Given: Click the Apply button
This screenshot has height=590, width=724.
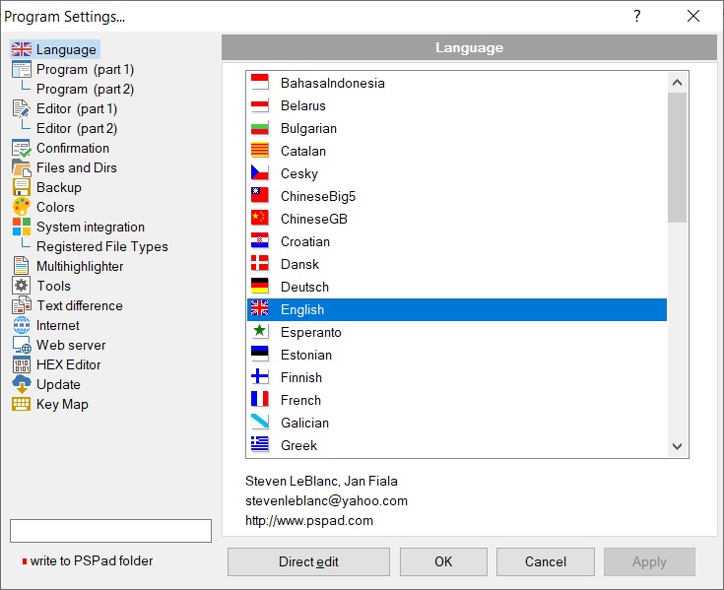Looking at the screenshot, I should coord(649,561).
